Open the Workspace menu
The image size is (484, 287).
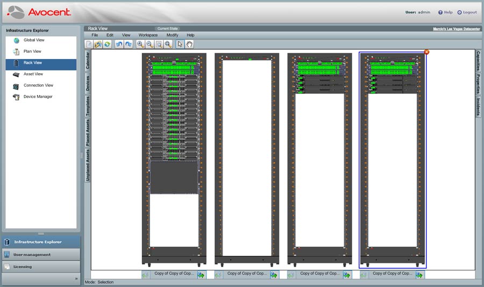pyautogui.click(x=148, y=35)
